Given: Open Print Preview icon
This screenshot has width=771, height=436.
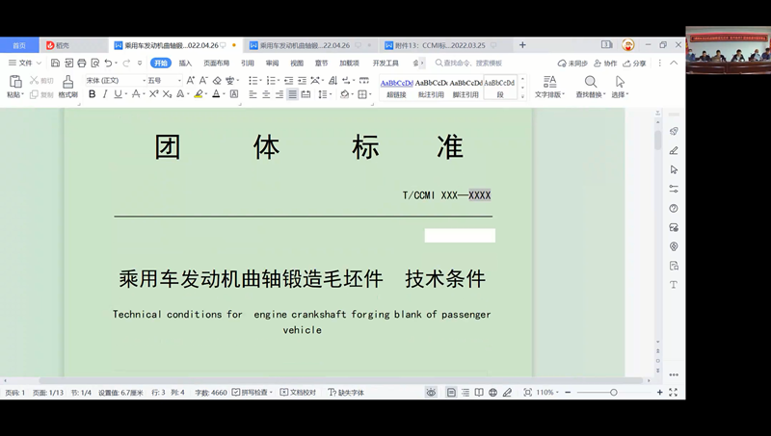Looking at the screenshot, I should pos(94,63).
